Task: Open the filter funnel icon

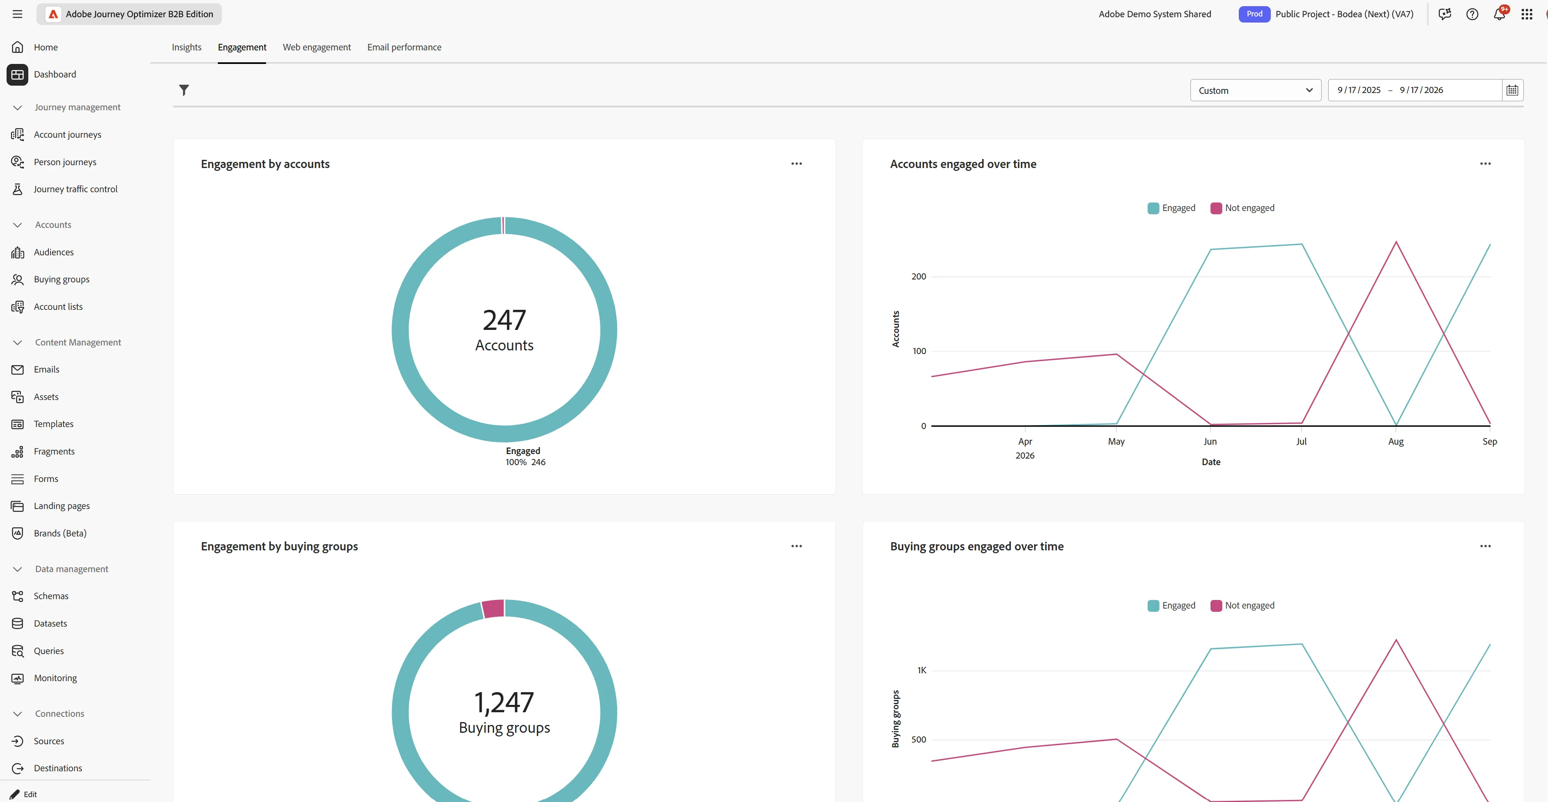Action: 184,90
